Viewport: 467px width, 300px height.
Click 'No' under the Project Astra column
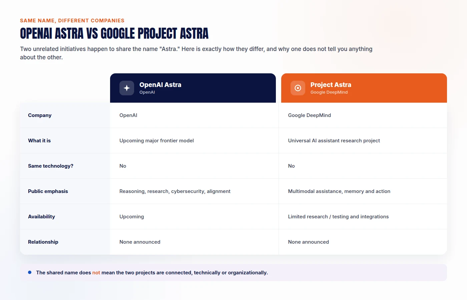292,166
